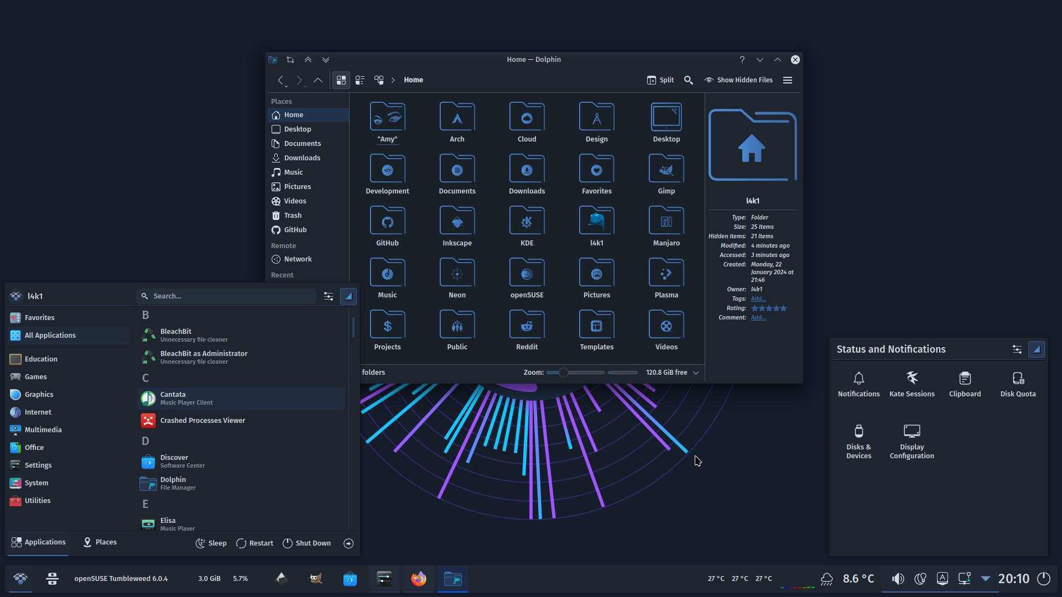
Task: Open the Reddit folder
Action: coord(527,330)
